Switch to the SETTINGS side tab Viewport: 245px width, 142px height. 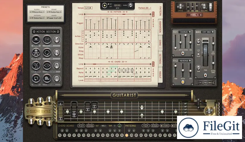click(160, 59)
